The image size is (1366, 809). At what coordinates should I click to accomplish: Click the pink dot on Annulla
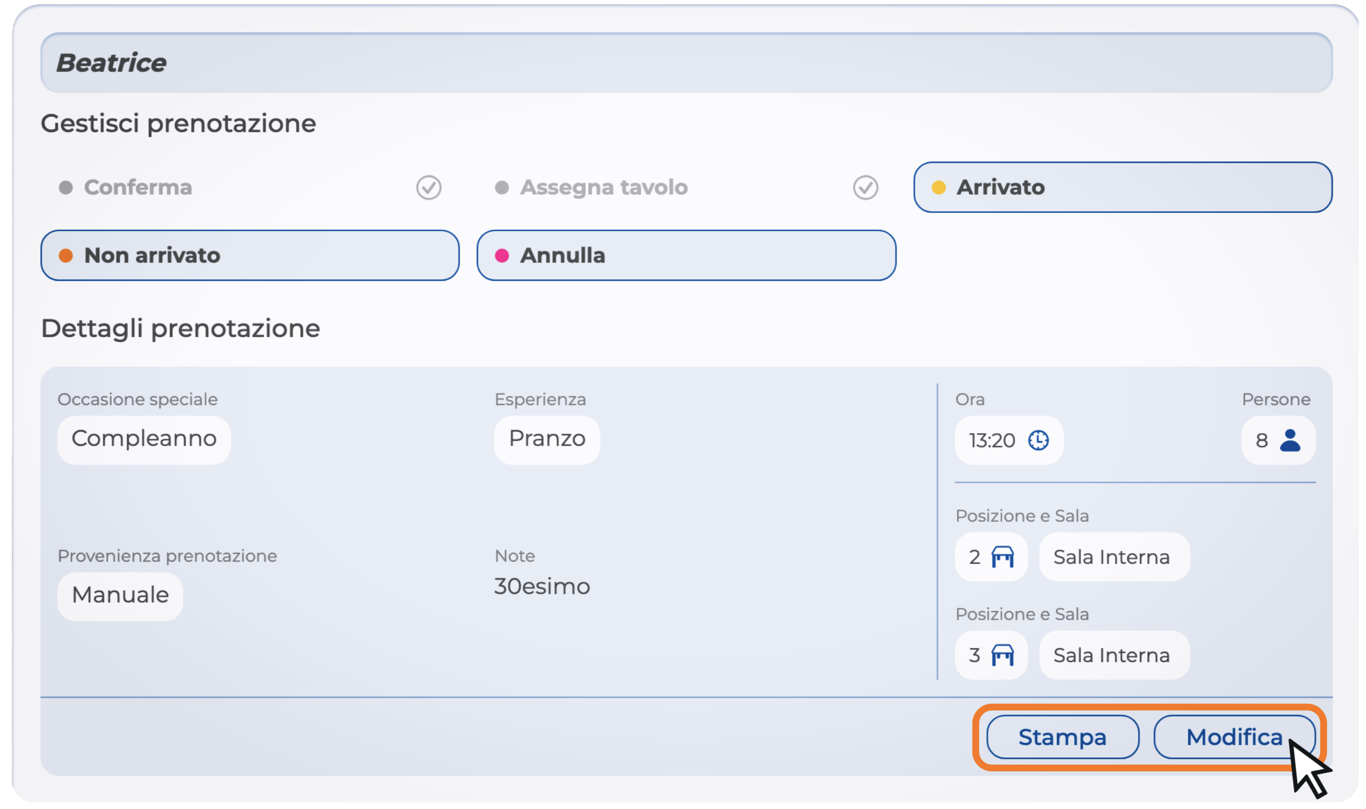click(502, 255)
